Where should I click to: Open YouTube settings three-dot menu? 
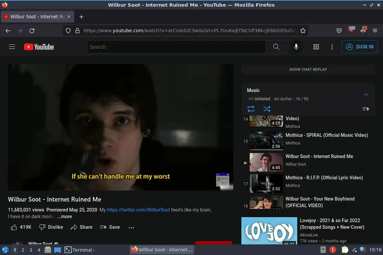point(332,46)
